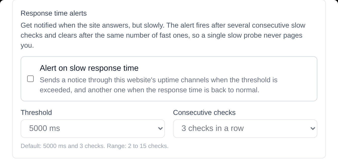Image resolution: width=338 pixels, height=163 pixels.
Task: Select the '3 checks in a row' value text
Action: 213,128
